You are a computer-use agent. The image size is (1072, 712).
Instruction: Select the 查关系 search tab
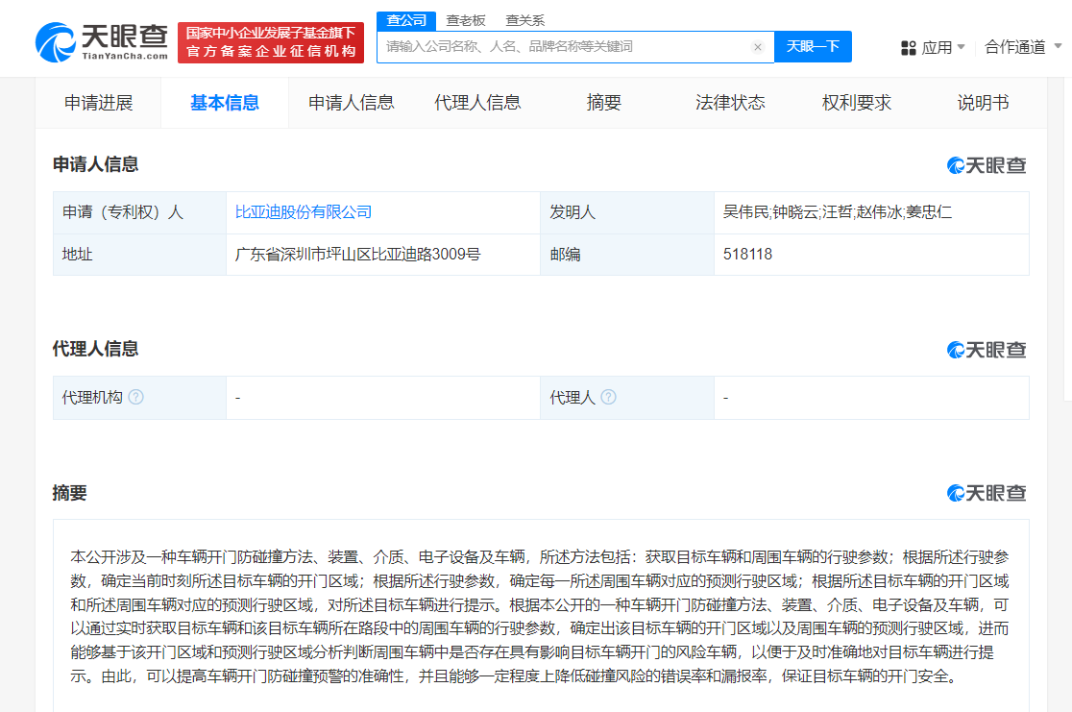click(x=524, y=19)
